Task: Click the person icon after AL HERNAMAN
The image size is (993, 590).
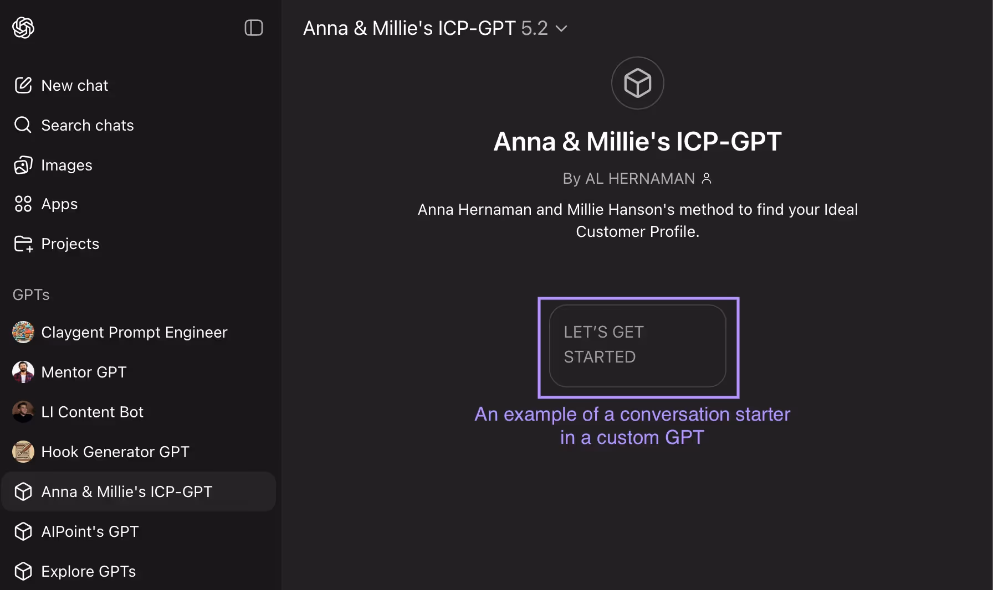Action: (x=707, y=178)
